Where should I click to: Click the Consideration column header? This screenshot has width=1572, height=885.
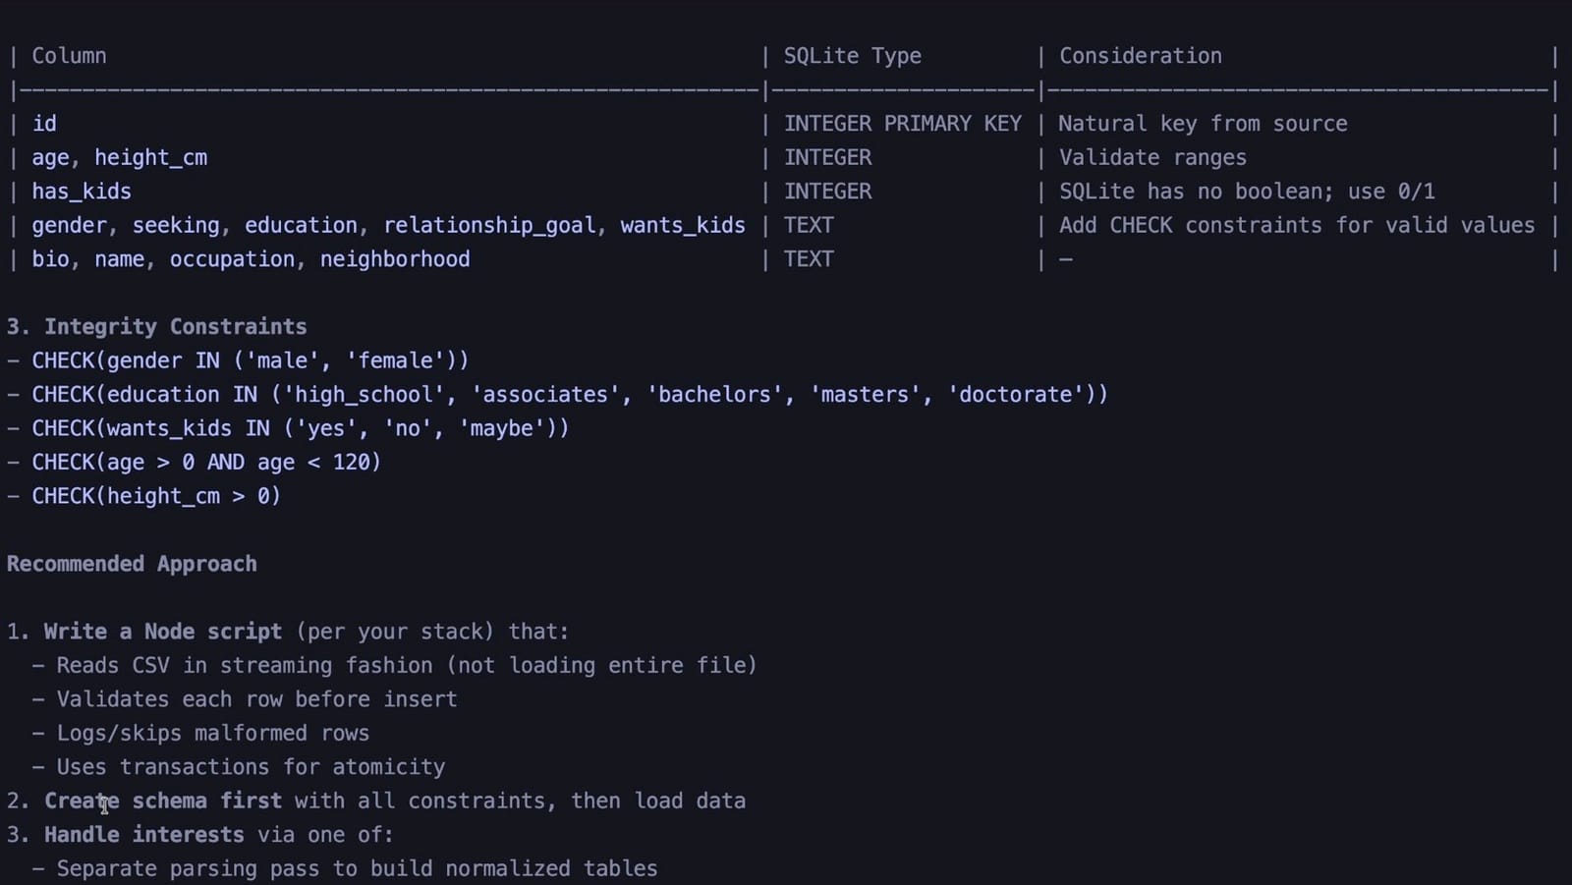(1140, 56)
